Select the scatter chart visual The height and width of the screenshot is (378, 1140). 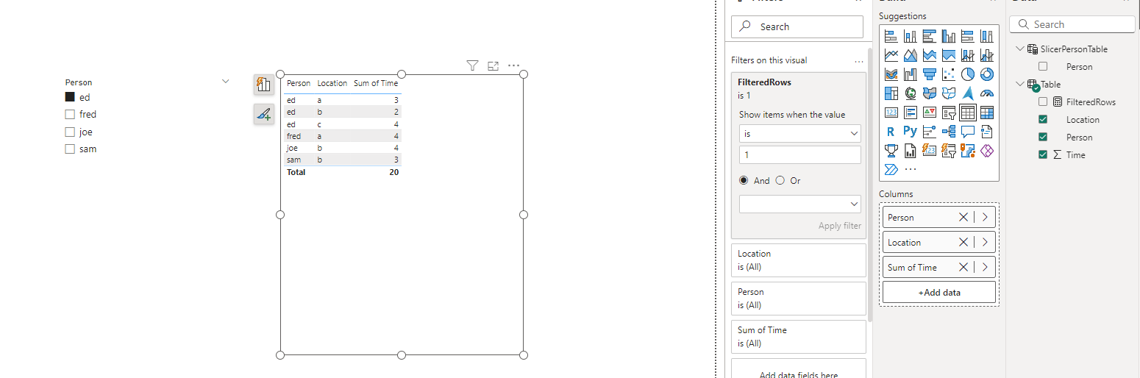coord(949,74)
